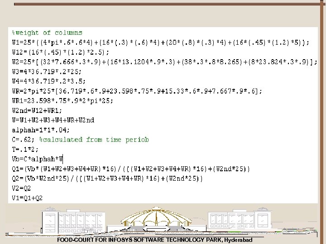Click the left office building illustration

tap(73, 221)
